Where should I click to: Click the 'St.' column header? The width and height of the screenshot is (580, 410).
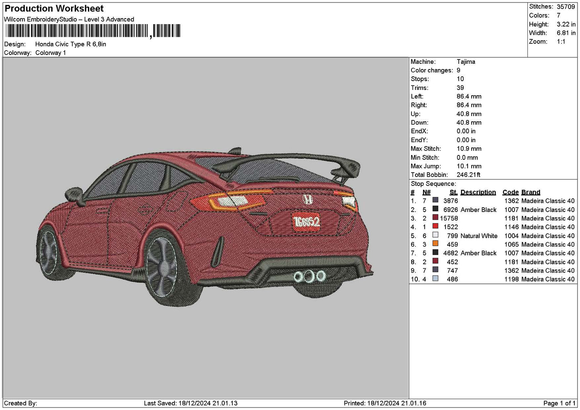[454, 192]
